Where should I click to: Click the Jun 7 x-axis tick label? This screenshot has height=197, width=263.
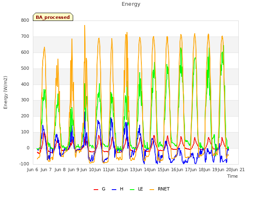(46, 170)
